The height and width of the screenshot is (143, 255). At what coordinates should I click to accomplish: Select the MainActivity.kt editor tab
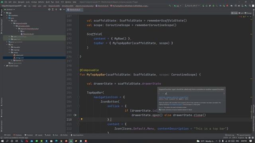pyautogui.click(x=75, y=10)
